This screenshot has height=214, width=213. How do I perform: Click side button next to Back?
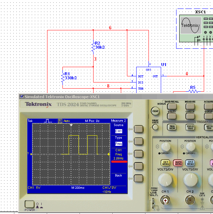tap(139, 178)
